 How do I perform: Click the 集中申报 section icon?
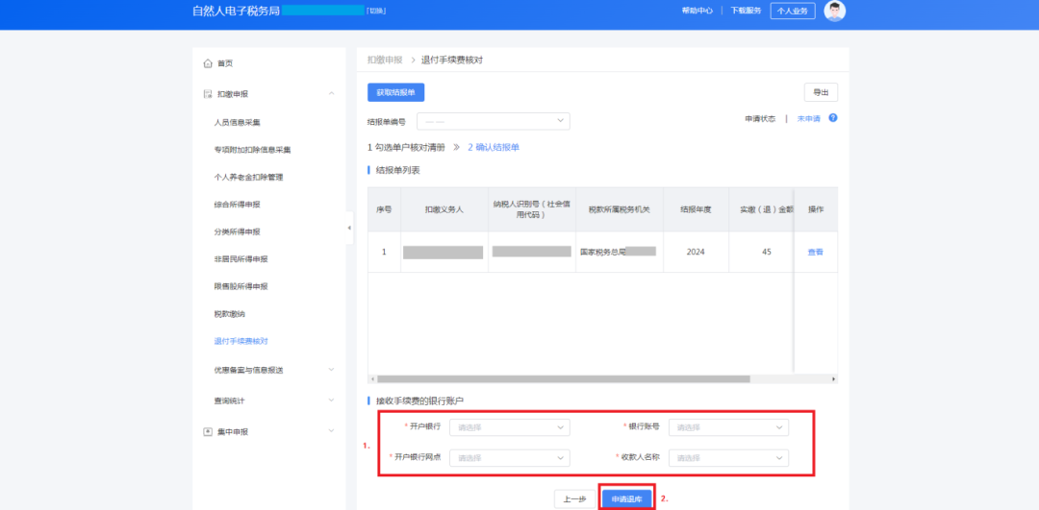(207, 432)
